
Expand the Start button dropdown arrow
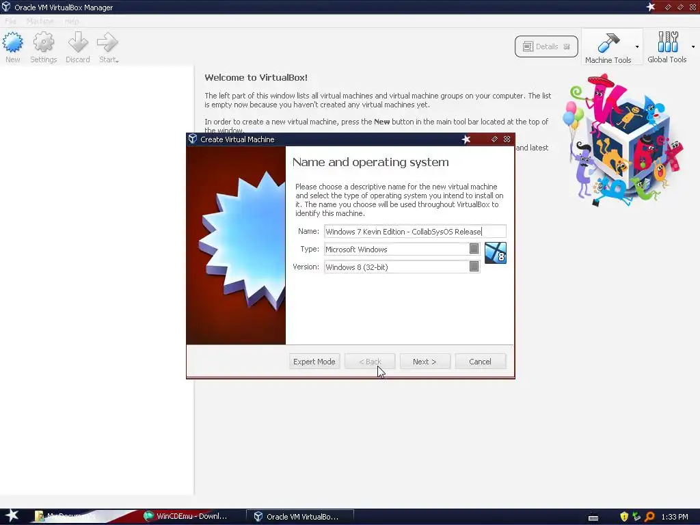tap(117, 61)
